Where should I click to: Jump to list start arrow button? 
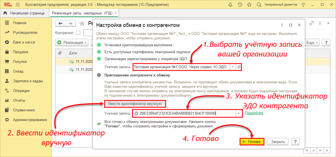pos(307,150)
